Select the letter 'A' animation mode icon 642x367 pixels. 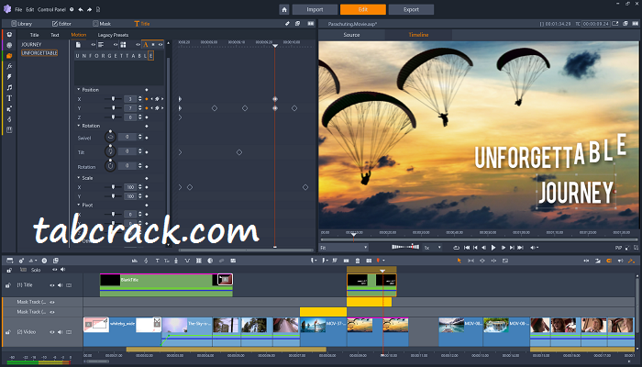coord(146,45)
